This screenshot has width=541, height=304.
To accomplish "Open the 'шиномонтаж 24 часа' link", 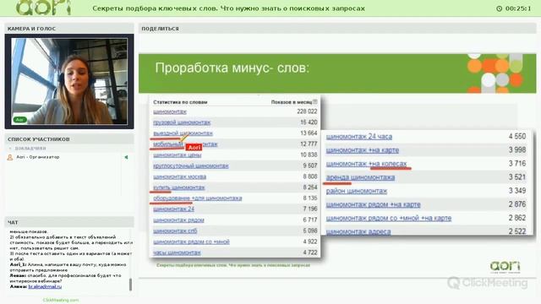I will [359, 137].
